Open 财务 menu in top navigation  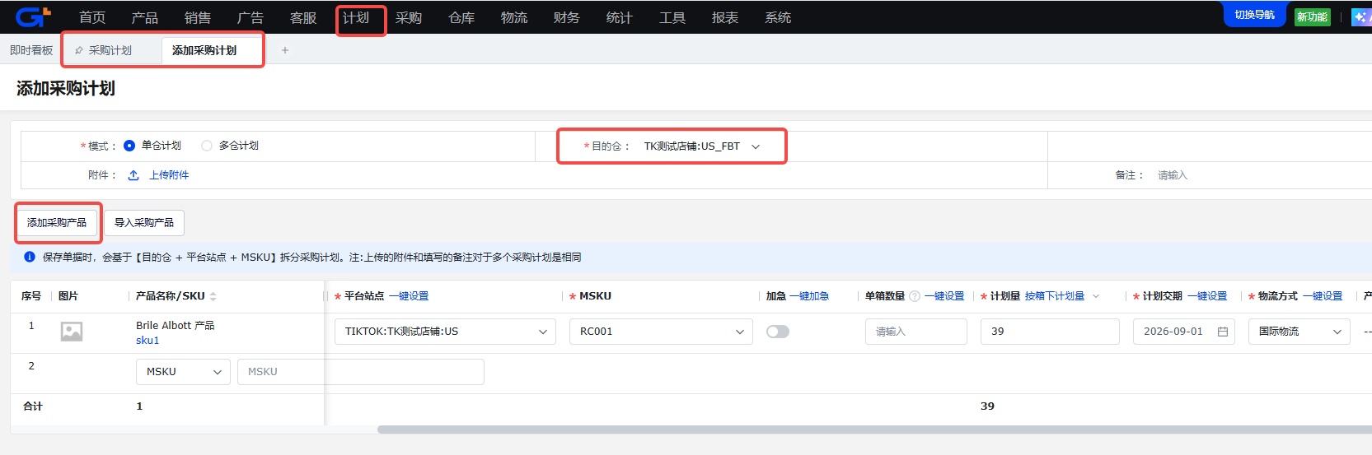(567, 17)
